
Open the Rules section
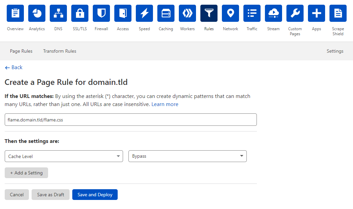(x=209, y=13)
